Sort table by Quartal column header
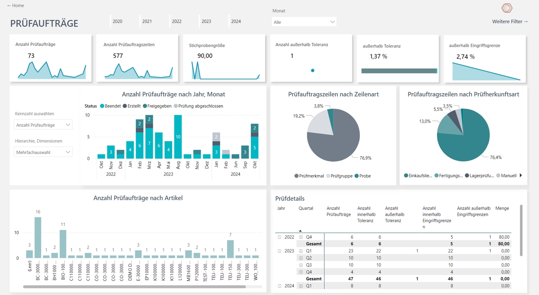Screen dimensions: 539x295 click(306, 208)
